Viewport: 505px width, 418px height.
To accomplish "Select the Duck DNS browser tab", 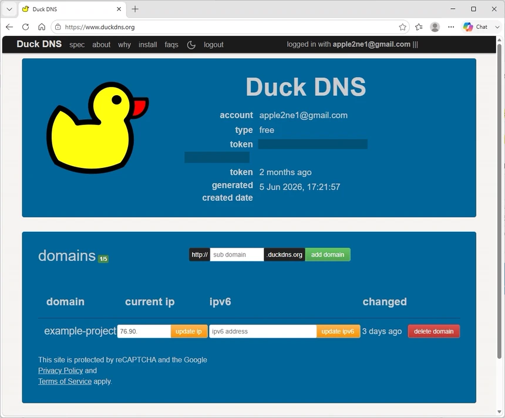I will (x=72, y=9).
